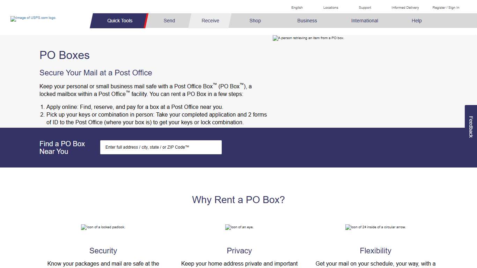Switch to the Receive tab
This screenshot has height=268, width=477.
coord(210,21)
